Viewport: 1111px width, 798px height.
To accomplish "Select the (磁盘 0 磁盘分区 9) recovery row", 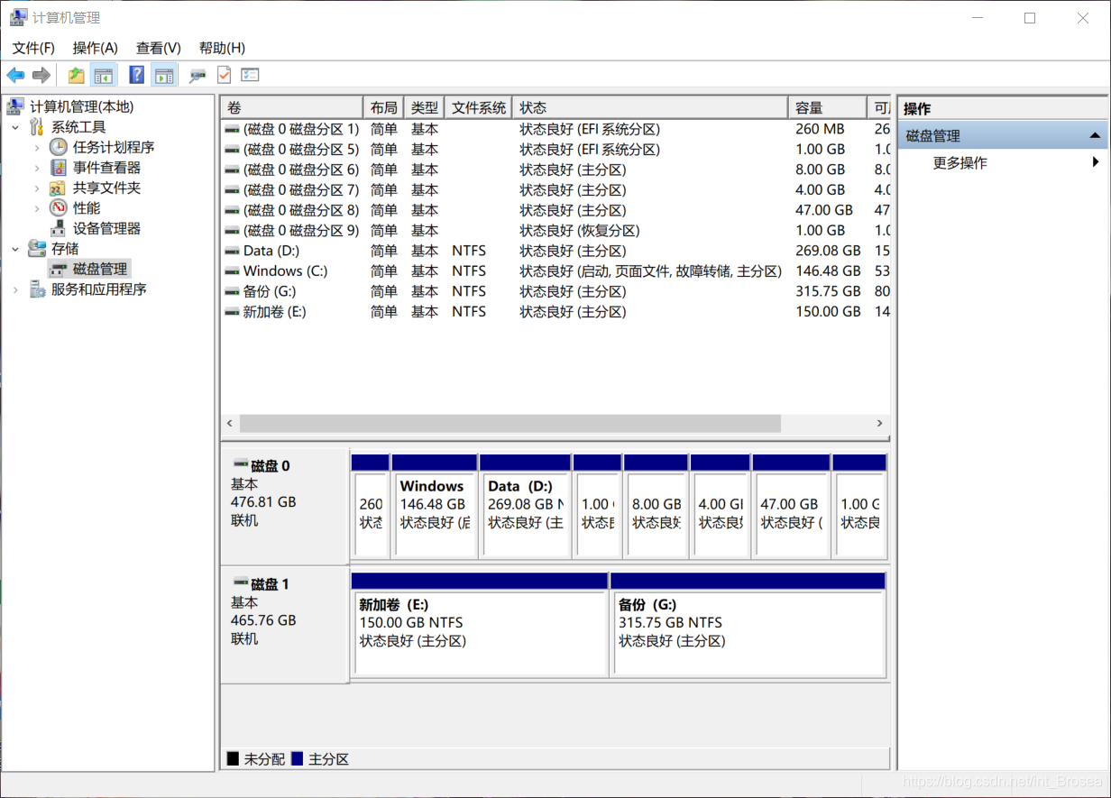I will click(555, 231).
